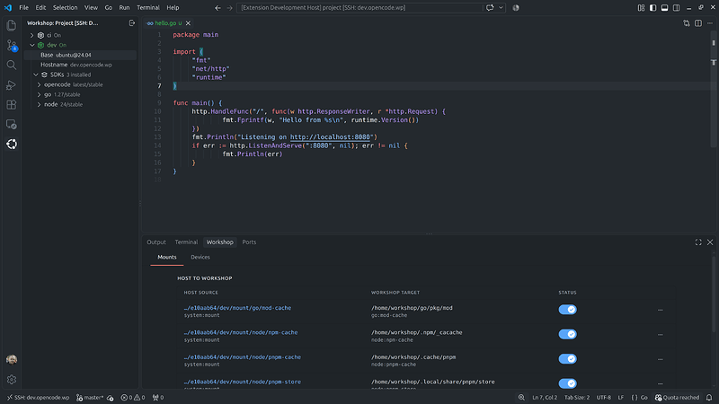Screen dimensions: 719x404
Task: Click the editor vertical scrollbar
Action: pos(714,89)
